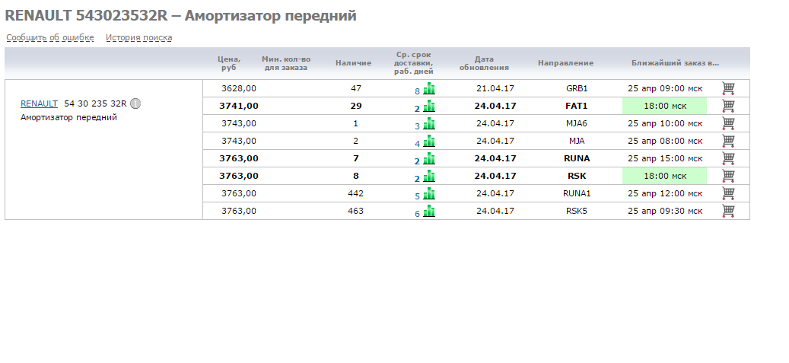This screenshot has height=363, width=789.
Task: Sort by "Направление" column header
Action: coord(565,63)
